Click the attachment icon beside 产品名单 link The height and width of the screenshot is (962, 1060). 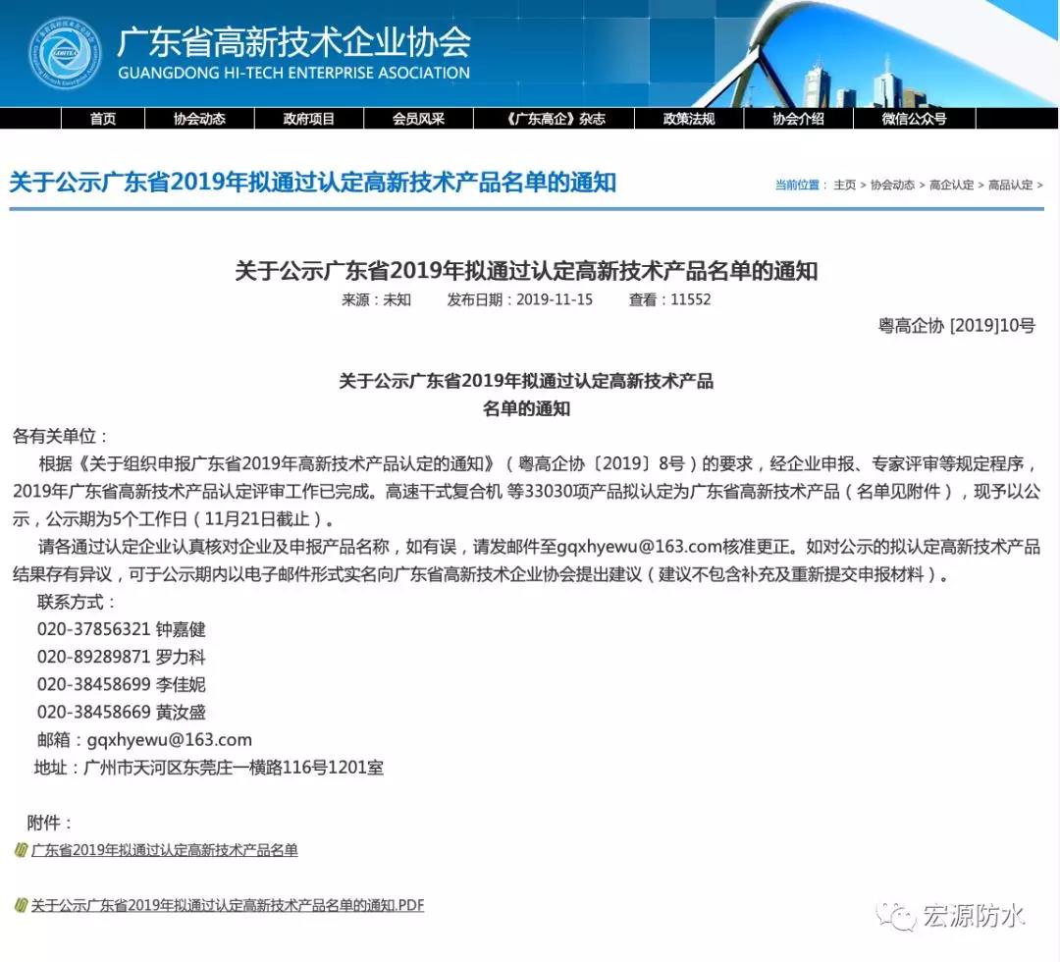pyautogui.click(x=21, y=850)
